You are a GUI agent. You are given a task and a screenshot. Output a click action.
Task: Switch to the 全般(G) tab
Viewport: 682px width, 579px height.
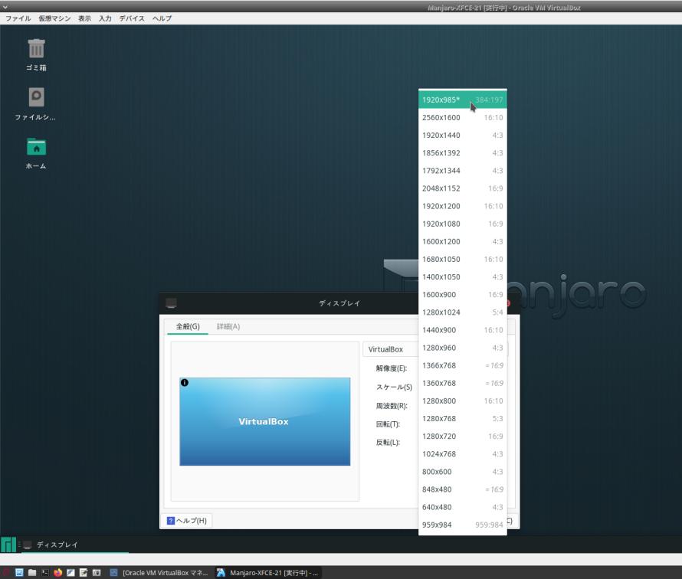(x=188, y=326)
